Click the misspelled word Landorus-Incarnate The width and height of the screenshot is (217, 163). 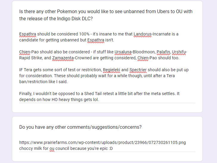(x=153, y=34)
